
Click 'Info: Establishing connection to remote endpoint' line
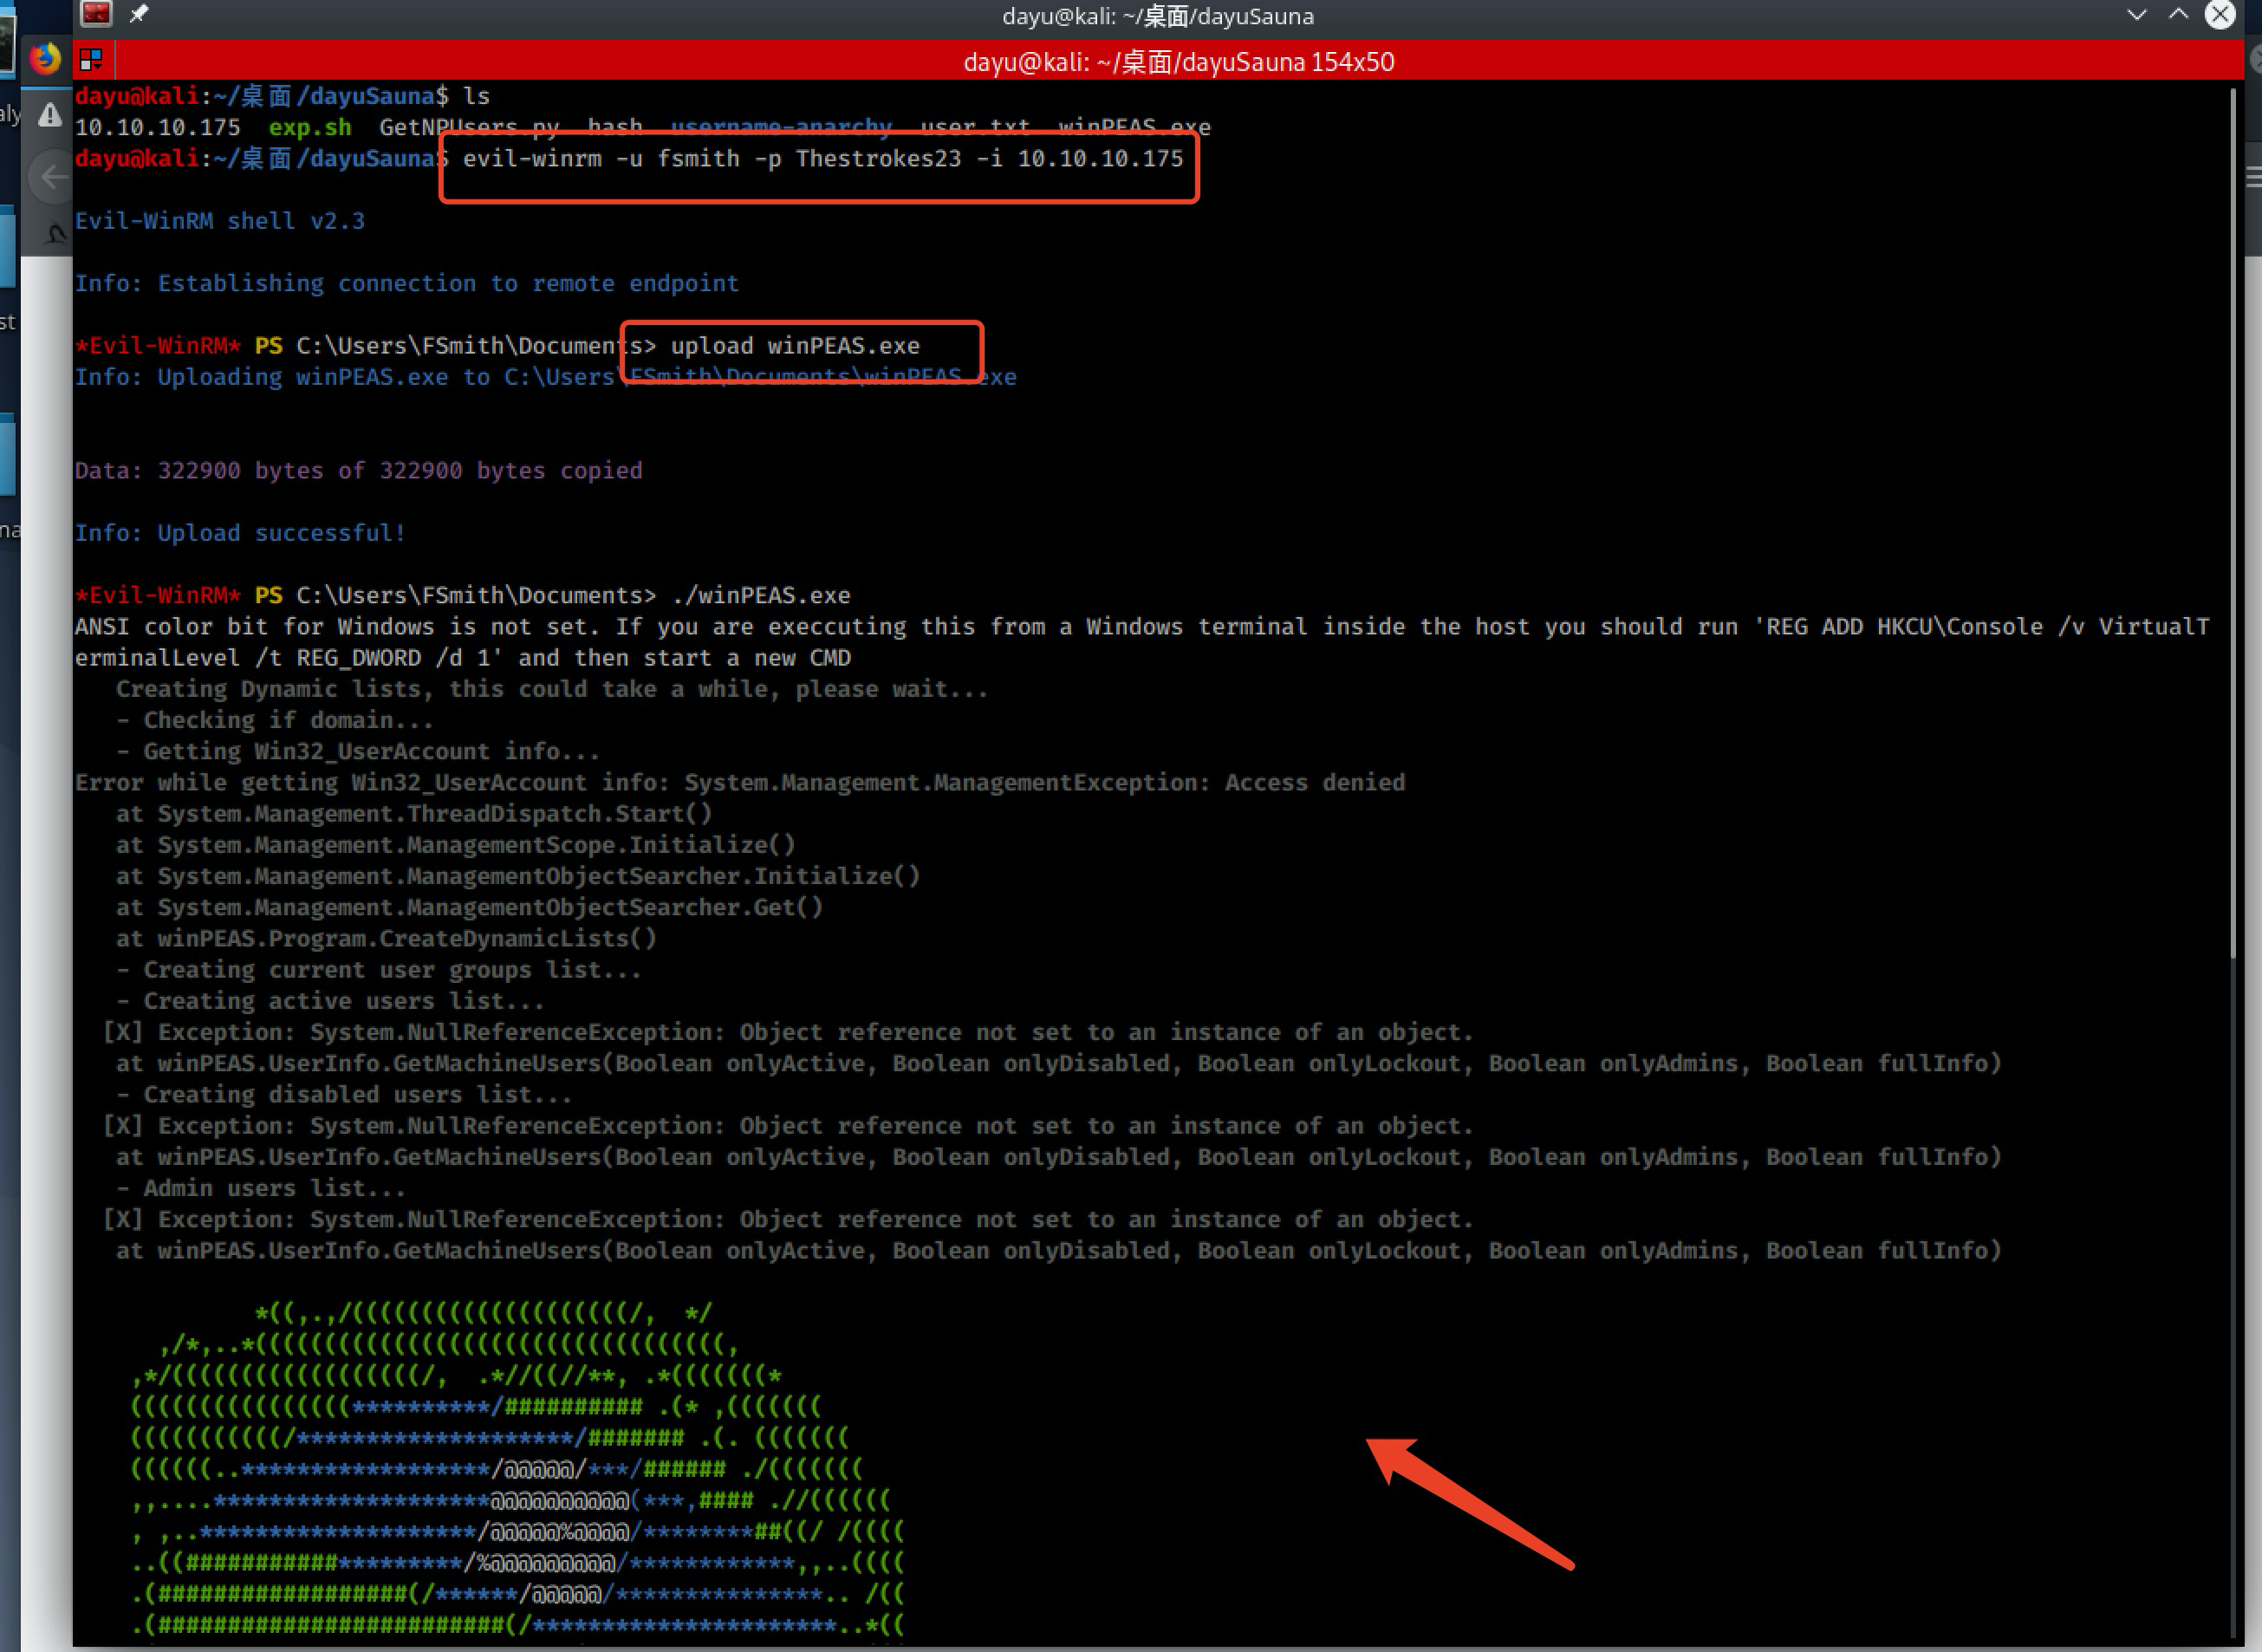coord(407,283)
